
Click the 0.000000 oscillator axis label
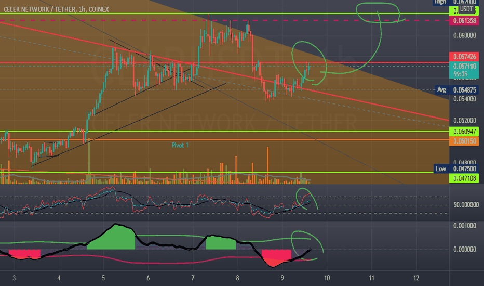(465, 249)
